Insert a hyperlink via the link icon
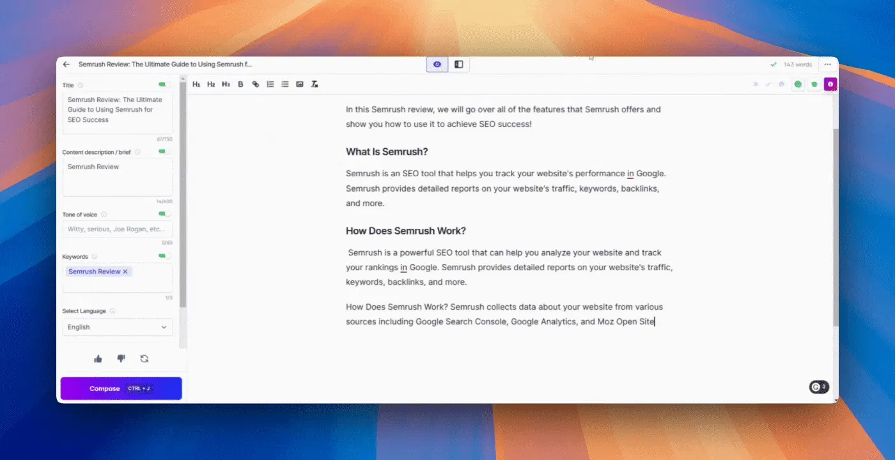 coord(255,84)
